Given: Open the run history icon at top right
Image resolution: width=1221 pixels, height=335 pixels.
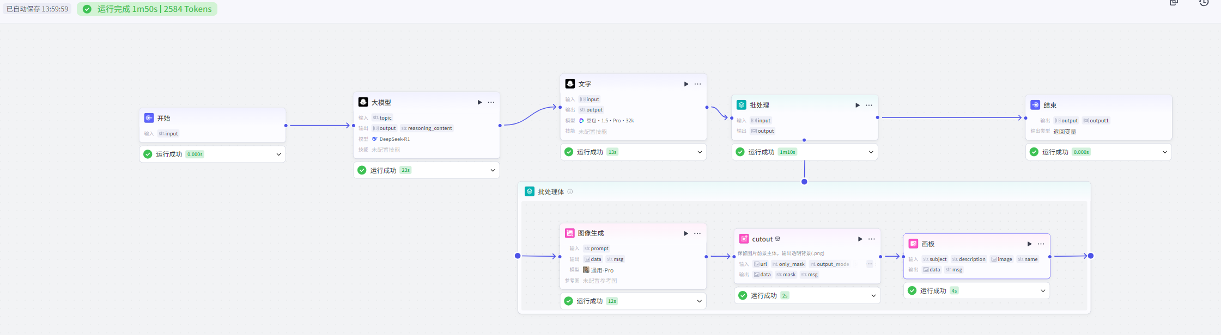Looking at the screenshot, I should click(x=1204, y=3).
